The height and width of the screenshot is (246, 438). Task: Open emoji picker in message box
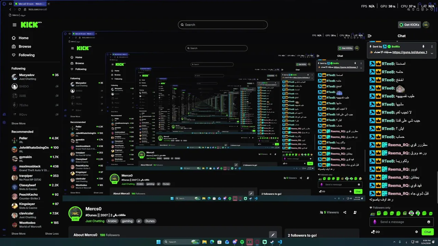pyautogui.click(x=429, y=222)
